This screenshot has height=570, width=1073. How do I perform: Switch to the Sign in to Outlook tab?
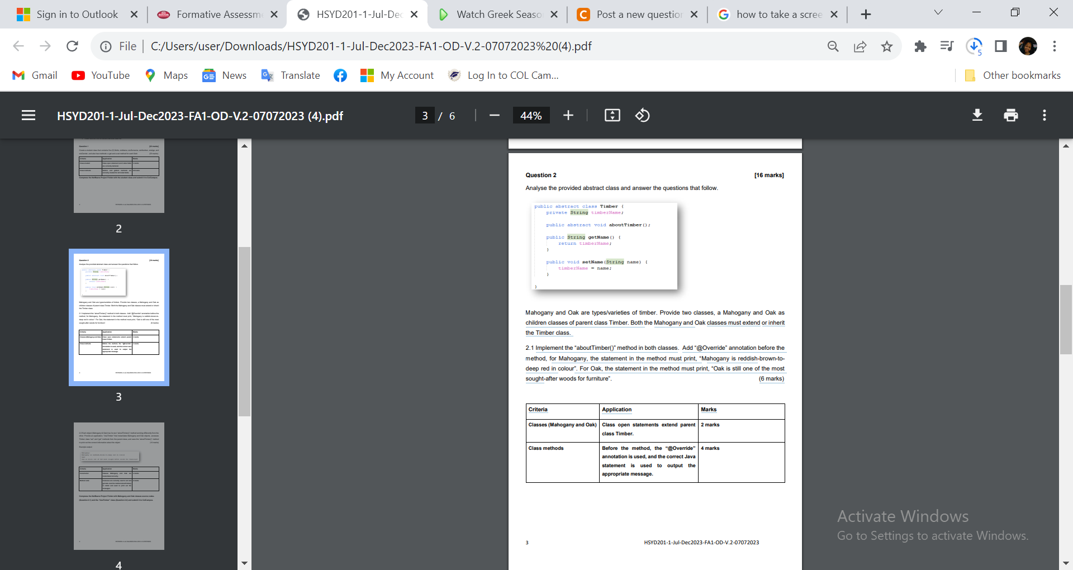coord(77,14)
